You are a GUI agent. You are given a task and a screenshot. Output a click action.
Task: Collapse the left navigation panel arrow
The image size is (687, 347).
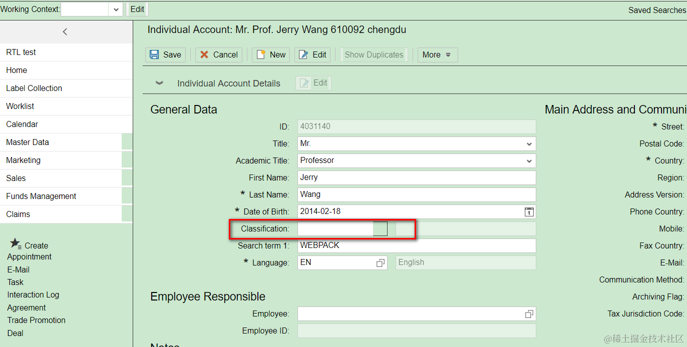[65, 31]
